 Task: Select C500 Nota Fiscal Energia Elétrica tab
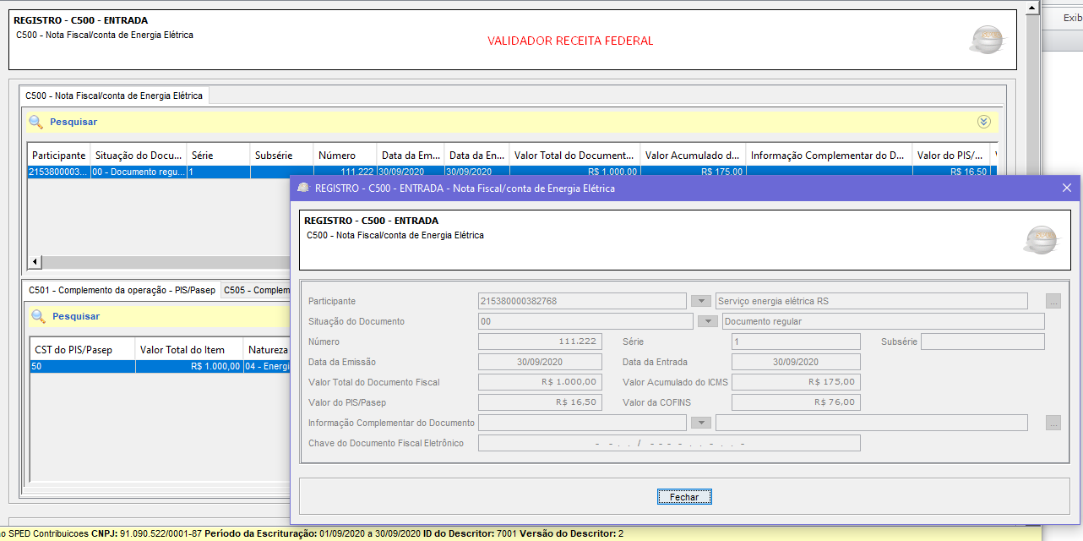click(114, 96)
